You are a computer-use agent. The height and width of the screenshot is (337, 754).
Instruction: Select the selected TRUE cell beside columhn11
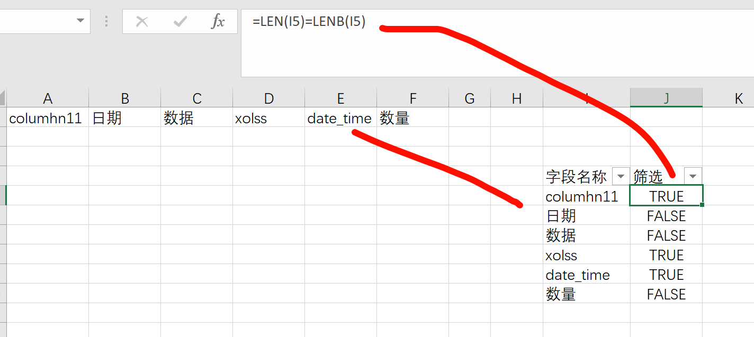click(666, 196)
